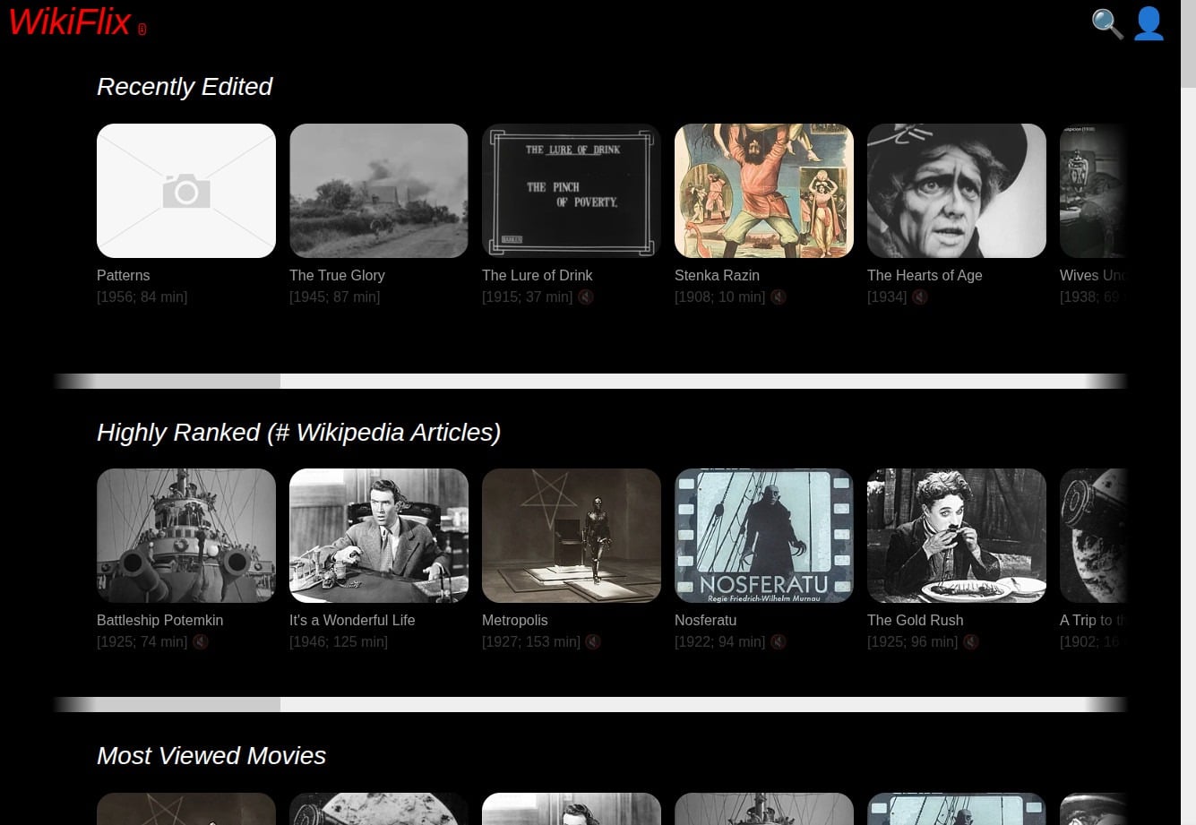Click the silent icon next to The Gold Rush
Image resolution: width=1196 pixels, height=825 pixels.
[971, 641]
